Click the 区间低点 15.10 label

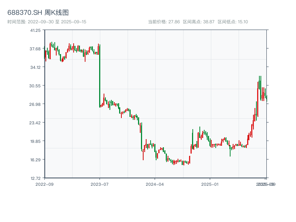pyautogui.click(x=233, y=22)
